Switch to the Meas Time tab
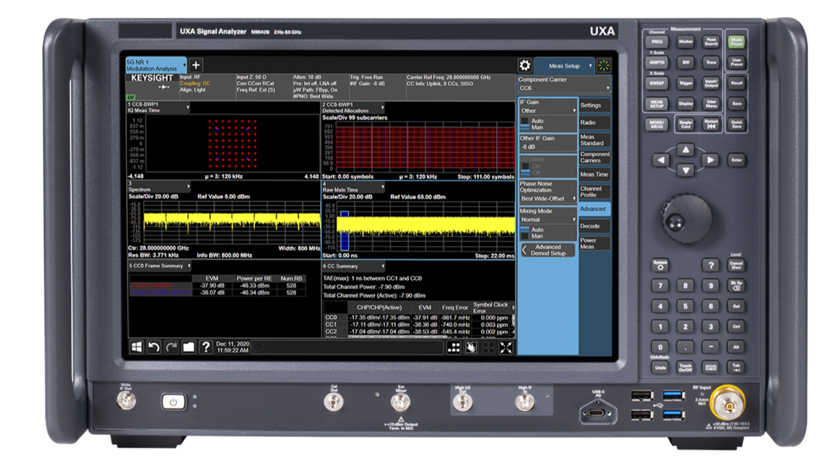 click(594, 174)
